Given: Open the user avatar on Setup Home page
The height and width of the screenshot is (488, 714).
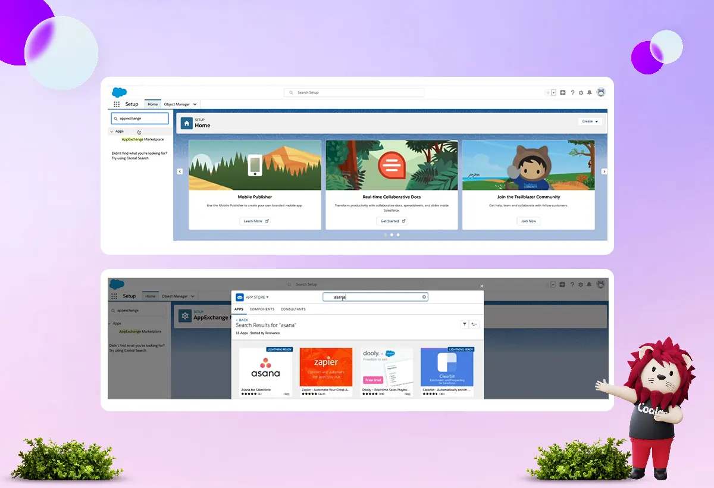Looking at the screenshot, I should pyautogui.click(x=601, y=92).
